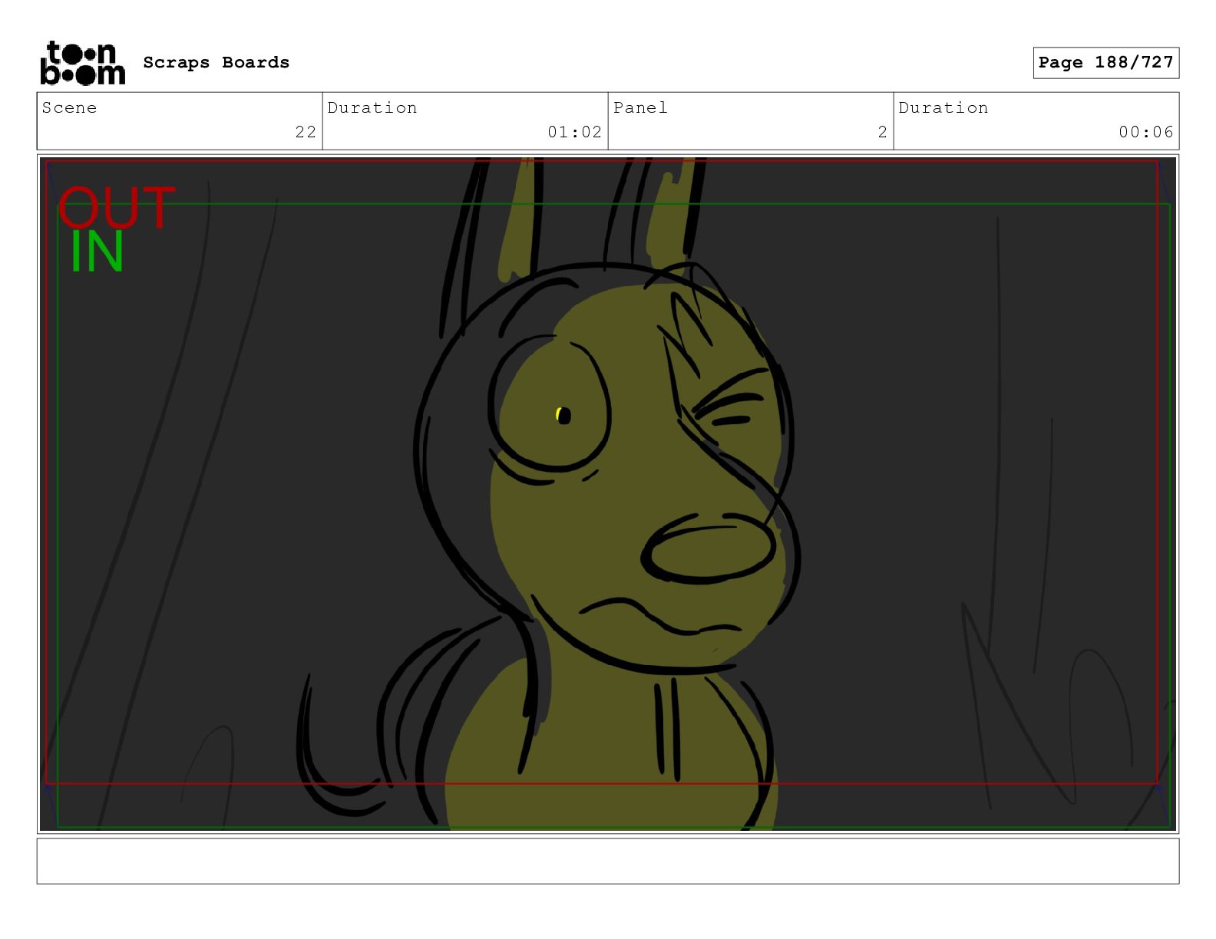Click the Panel number 2
This screenshot has height=939, width=1216.
[883, 132]
